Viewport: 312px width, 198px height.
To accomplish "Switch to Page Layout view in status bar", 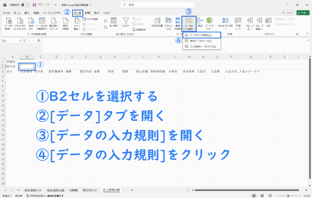I will pos(261,196).
